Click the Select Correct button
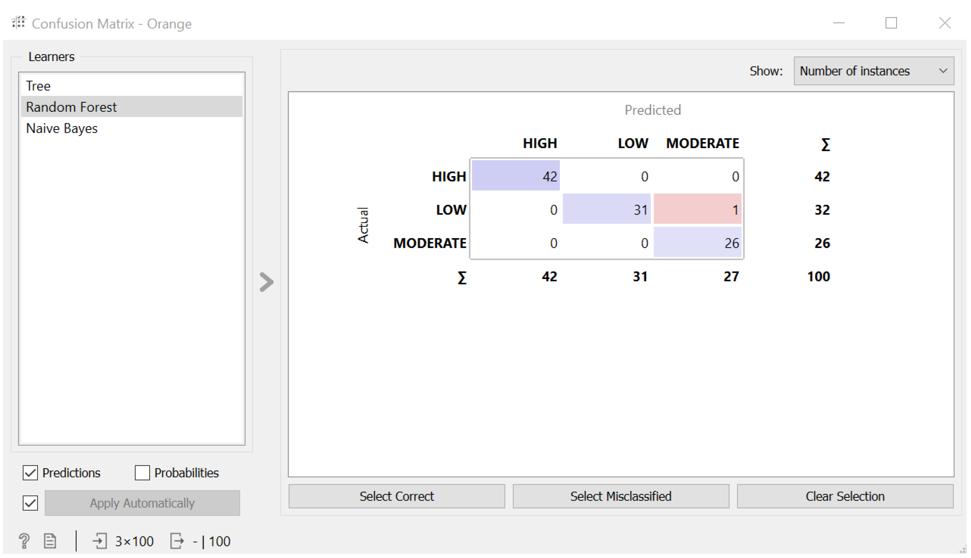 pos(396,496)
